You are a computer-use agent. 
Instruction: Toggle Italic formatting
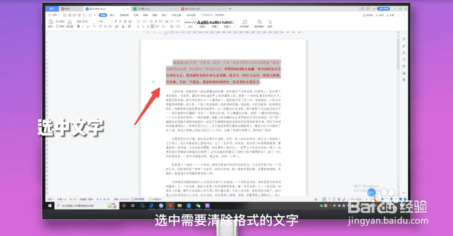[x=83, y=26]
